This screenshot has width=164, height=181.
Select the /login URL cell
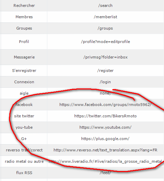tap(105, 82)
